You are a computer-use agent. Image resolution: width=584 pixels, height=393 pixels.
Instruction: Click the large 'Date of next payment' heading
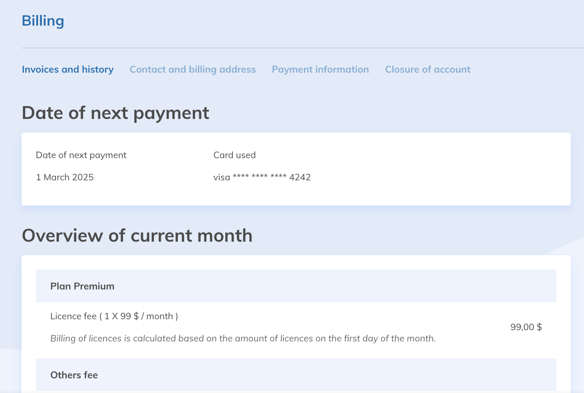click(x=115, y=113)
